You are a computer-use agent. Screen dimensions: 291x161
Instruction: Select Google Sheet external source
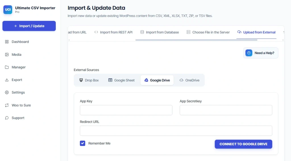pyautogui.click(x=121, y=80)
